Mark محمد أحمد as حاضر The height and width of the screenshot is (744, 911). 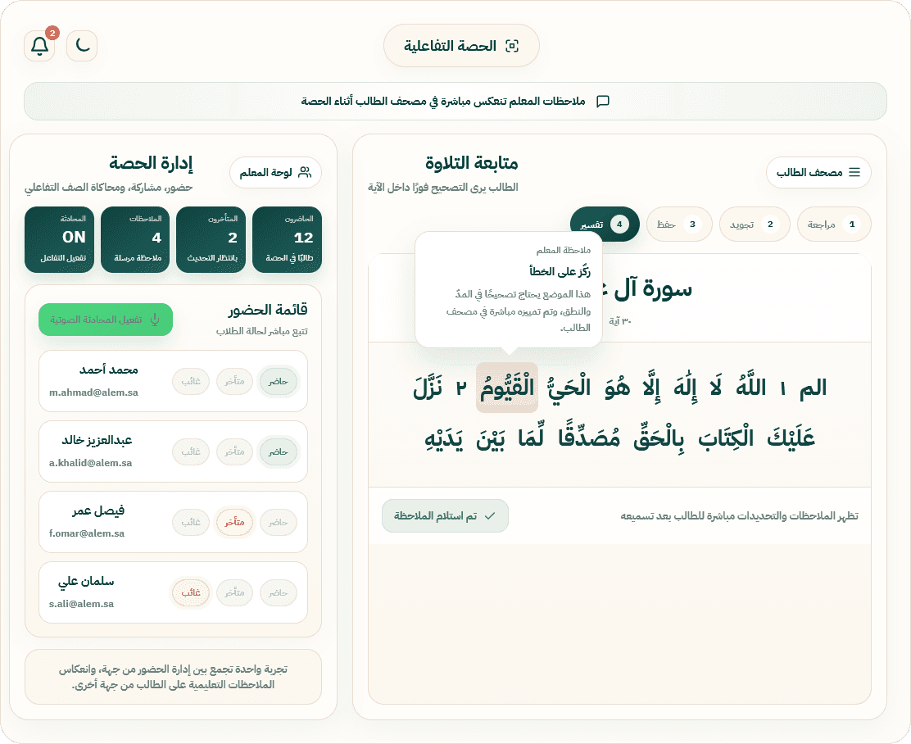(279, 381)
